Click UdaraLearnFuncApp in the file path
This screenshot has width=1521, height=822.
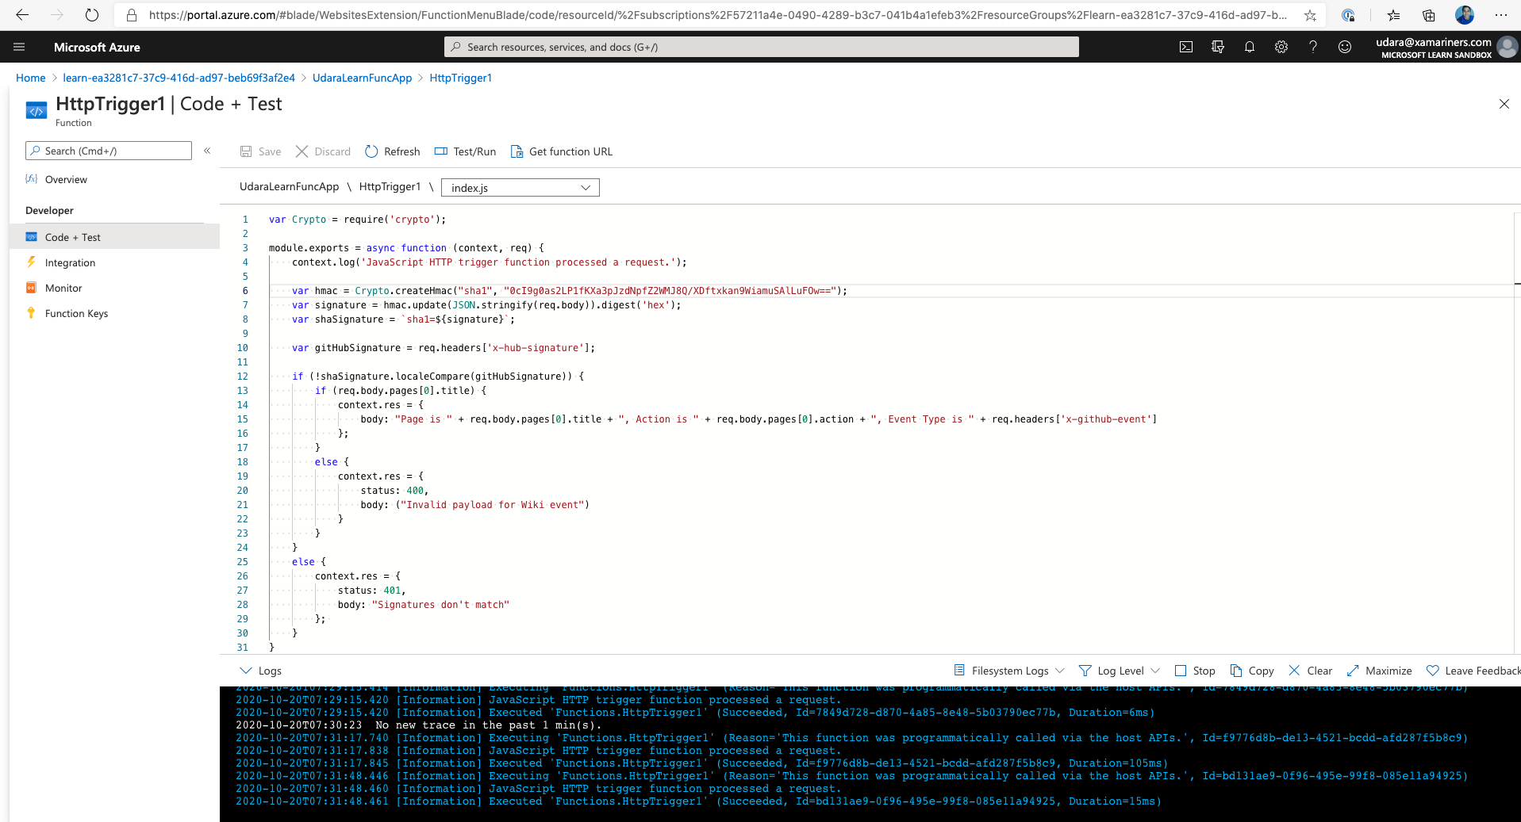coord(289,187)
